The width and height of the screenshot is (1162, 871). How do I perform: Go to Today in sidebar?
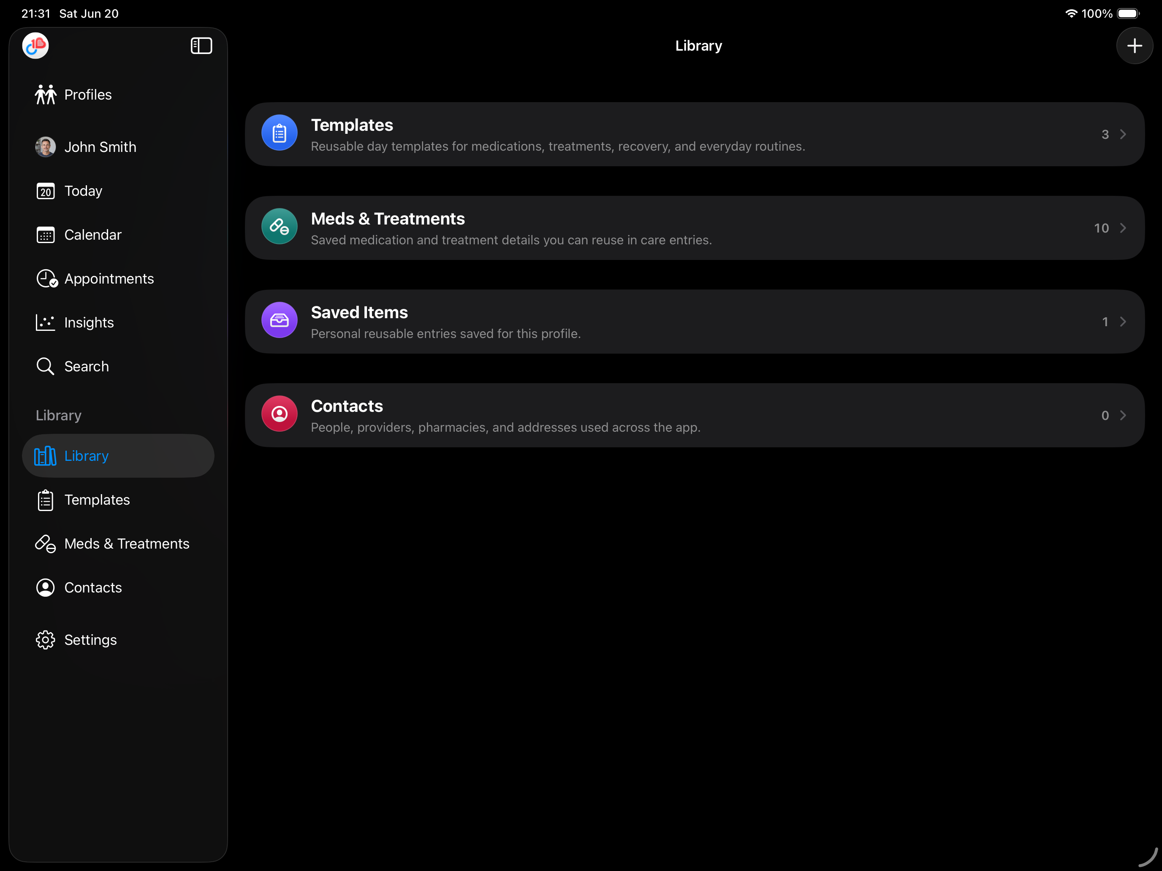tap(84, 191)
